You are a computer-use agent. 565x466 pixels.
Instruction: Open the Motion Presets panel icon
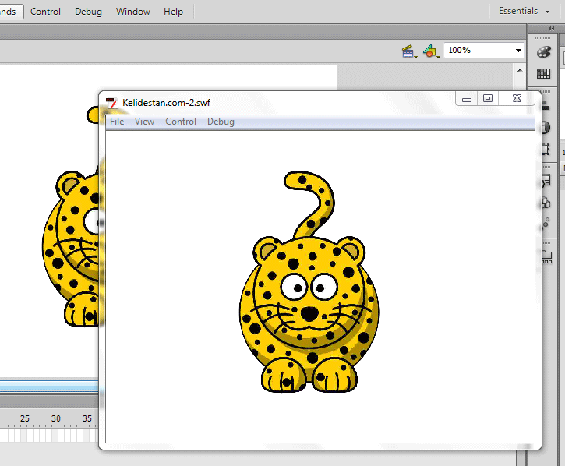point(546,224)
